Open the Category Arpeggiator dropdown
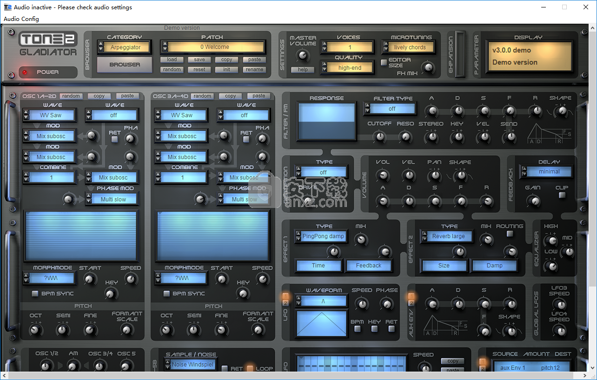The image size is (597, 380). [125, 47]
